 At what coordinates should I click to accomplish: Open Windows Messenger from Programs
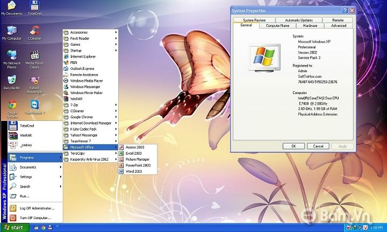pyautogui.click(x=91, y=87)
